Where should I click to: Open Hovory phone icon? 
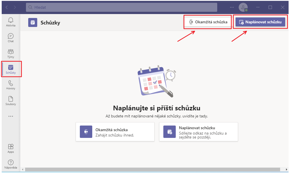click(x=11, y=85)
